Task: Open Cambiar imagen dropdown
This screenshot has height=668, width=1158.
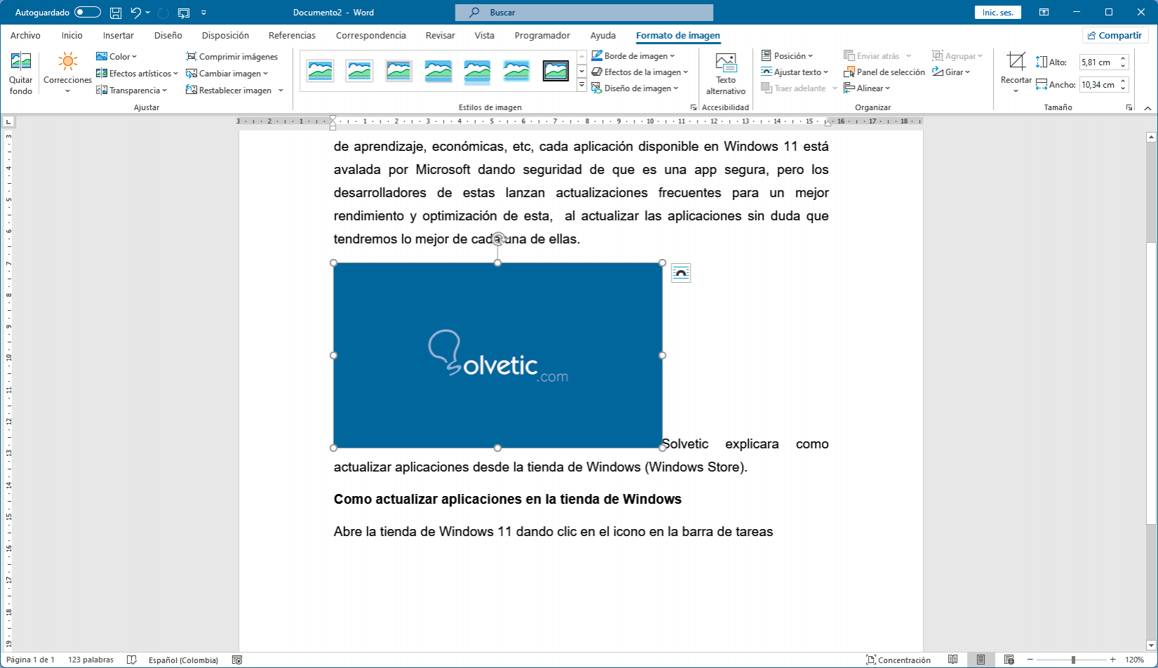Action: pos(227,74)
